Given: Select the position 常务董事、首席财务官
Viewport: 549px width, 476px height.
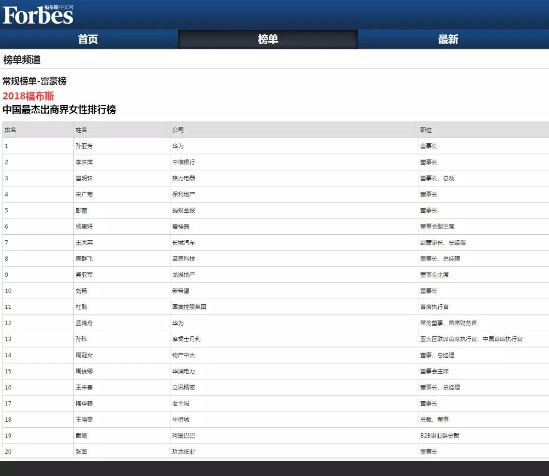Looking at the screenshot, I should (448, 323).
